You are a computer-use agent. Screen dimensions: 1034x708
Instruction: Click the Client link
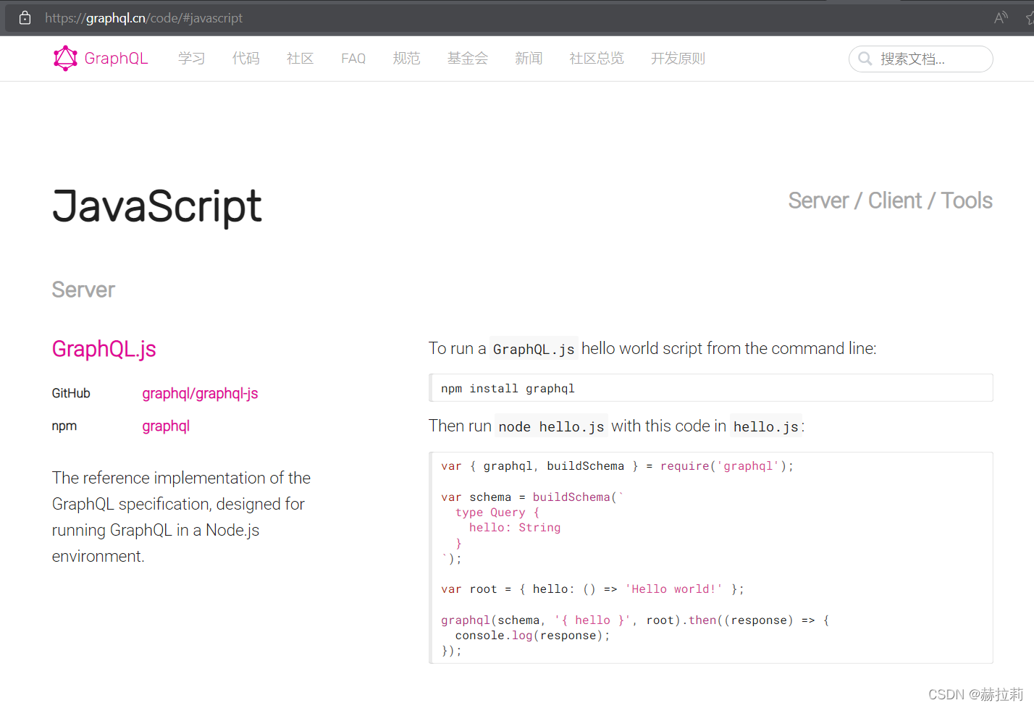[895, 201]
